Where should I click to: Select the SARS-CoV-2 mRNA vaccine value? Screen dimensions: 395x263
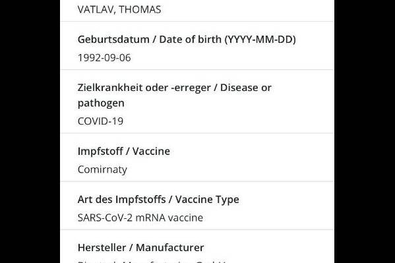140,218
